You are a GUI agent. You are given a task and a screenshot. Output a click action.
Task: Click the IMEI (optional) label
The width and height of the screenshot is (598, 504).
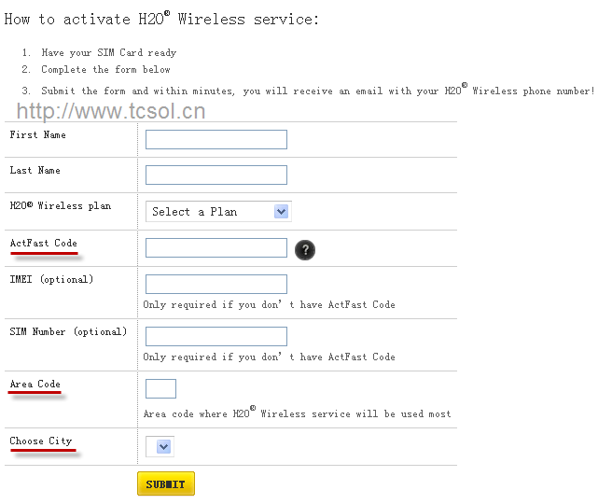[x=52, y=280]
